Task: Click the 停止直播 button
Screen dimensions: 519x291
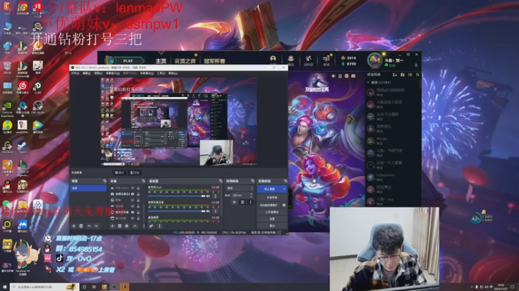Action: click(x=269, y=189)
